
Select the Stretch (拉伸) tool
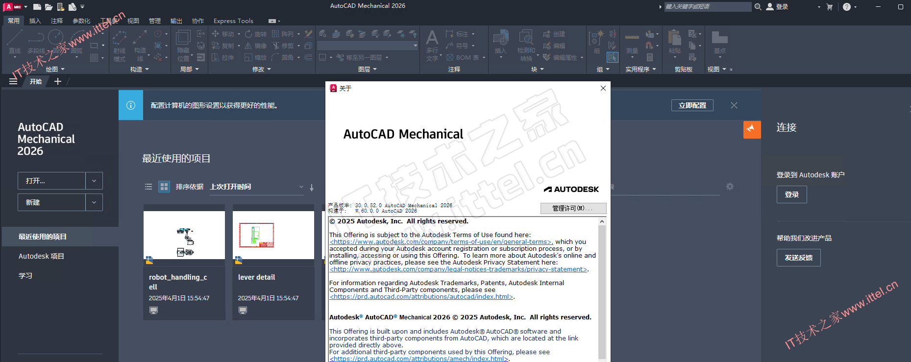[223, 57]
